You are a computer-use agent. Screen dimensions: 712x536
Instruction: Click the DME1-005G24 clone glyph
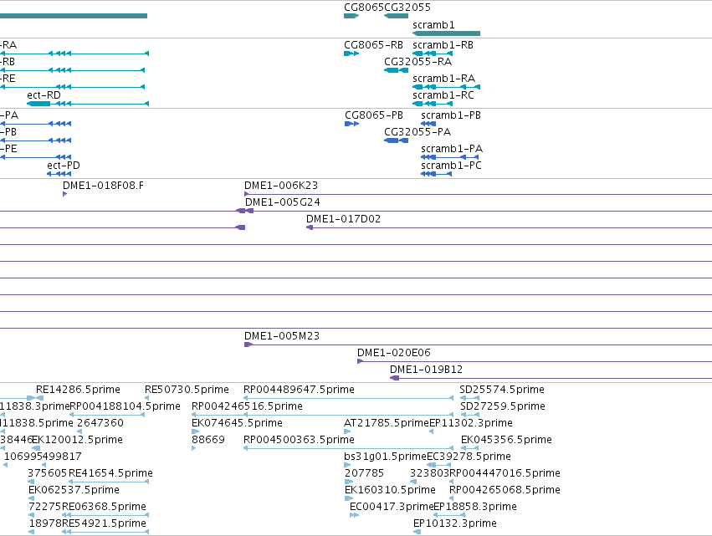[x=245, y=211]
